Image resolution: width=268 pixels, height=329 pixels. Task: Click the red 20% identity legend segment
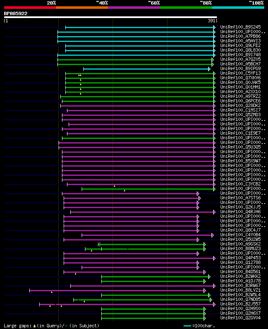pyautogui.click(x=30, y=8)
